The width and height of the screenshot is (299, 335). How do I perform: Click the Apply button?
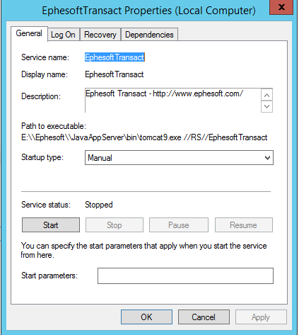coord(261,317)
